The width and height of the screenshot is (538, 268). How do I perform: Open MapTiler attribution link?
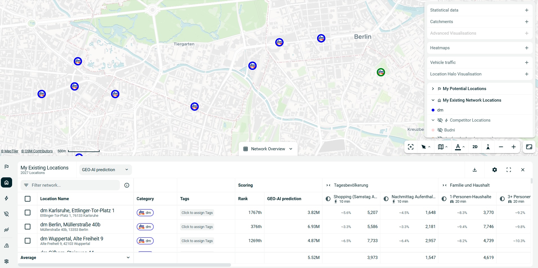pos(10,151)
